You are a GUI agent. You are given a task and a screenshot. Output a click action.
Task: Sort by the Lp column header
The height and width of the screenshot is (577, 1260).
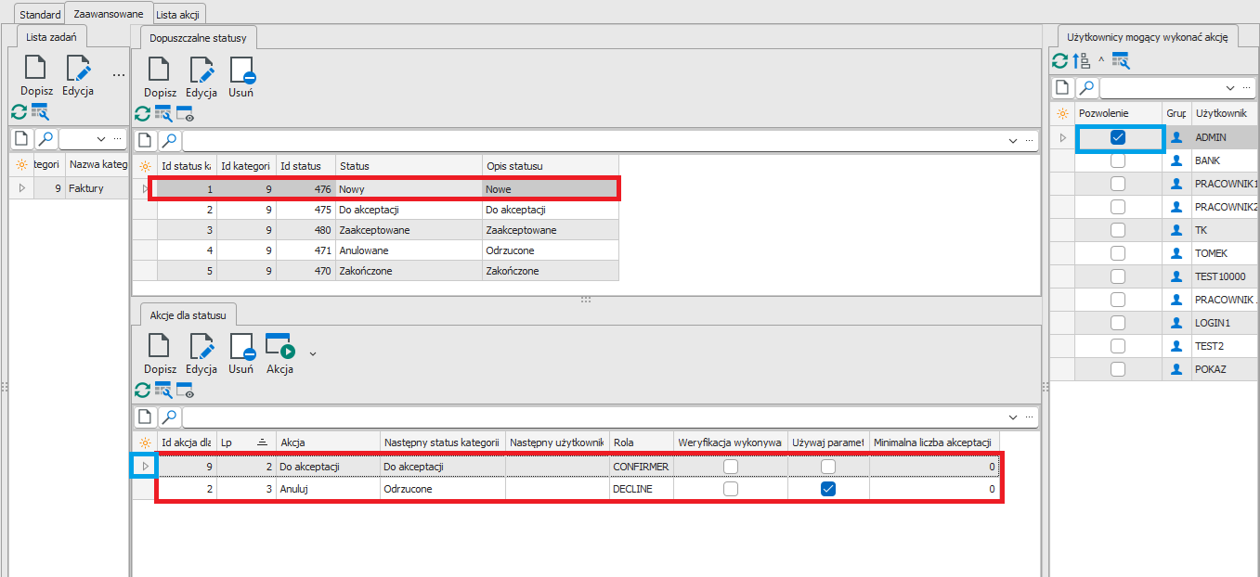tap(245, 442)
